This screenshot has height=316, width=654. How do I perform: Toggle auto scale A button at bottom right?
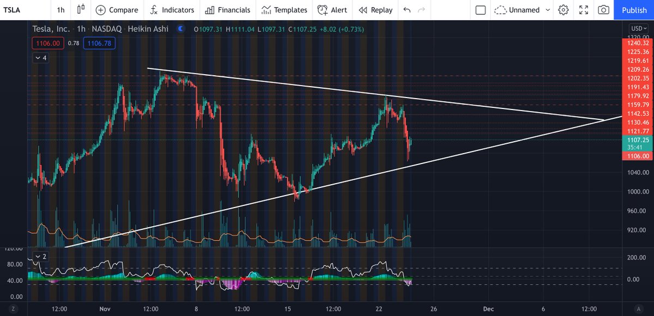638,308
